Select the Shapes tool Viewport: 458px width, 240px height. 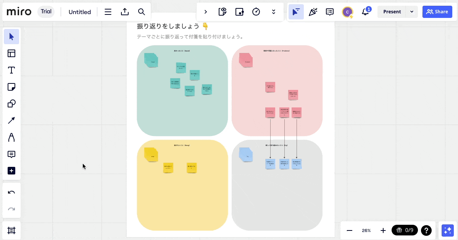pos(11,104)
